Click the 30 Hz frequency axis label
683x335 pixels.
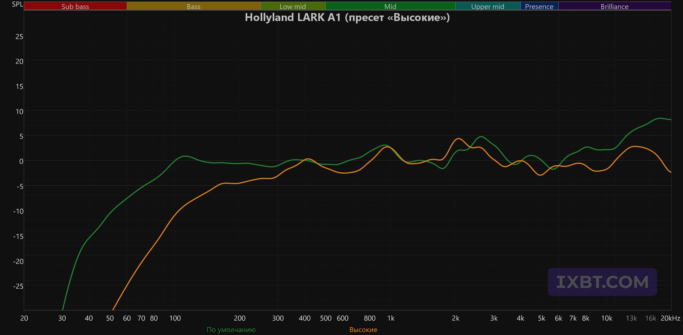62,318
